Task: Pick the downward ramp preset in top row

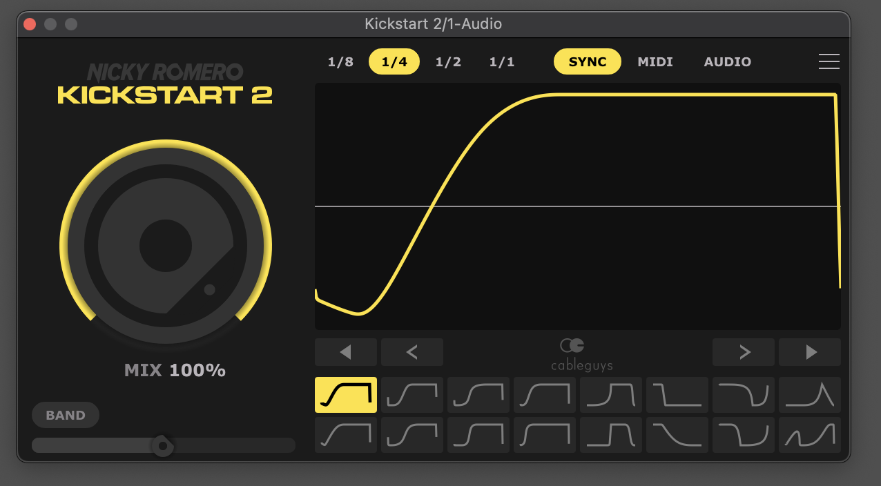Action: coord(677,395)
